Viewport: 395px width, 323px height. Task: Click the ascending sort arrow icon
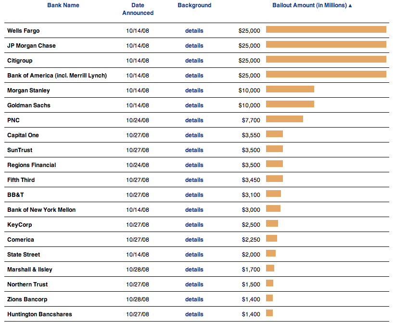pos(350,6)
